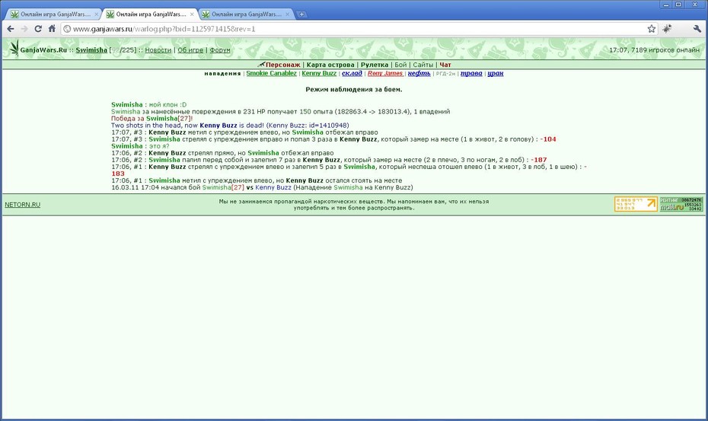Image resolution: width=708 pixels, height=421 pixels.
Task: Click the mail.ru rating banner
Action: 681,204
